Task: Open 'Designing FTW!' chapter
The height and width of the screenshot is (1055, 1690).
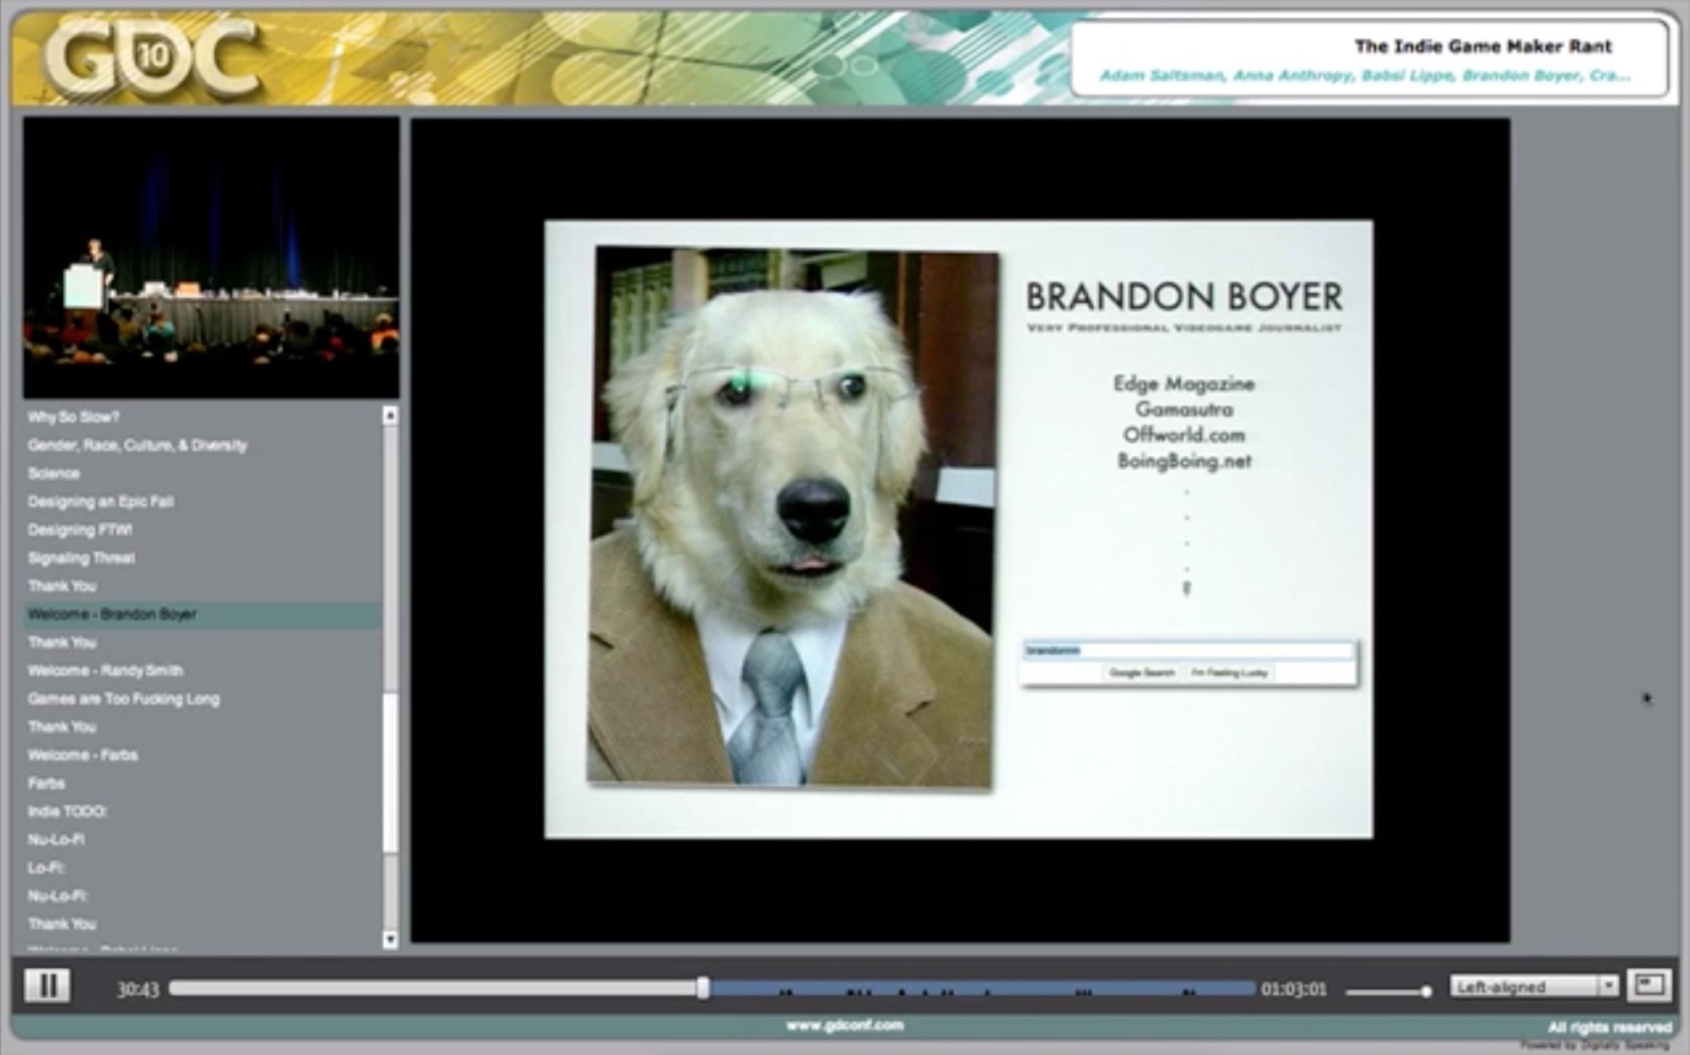Action: (80, 530)
